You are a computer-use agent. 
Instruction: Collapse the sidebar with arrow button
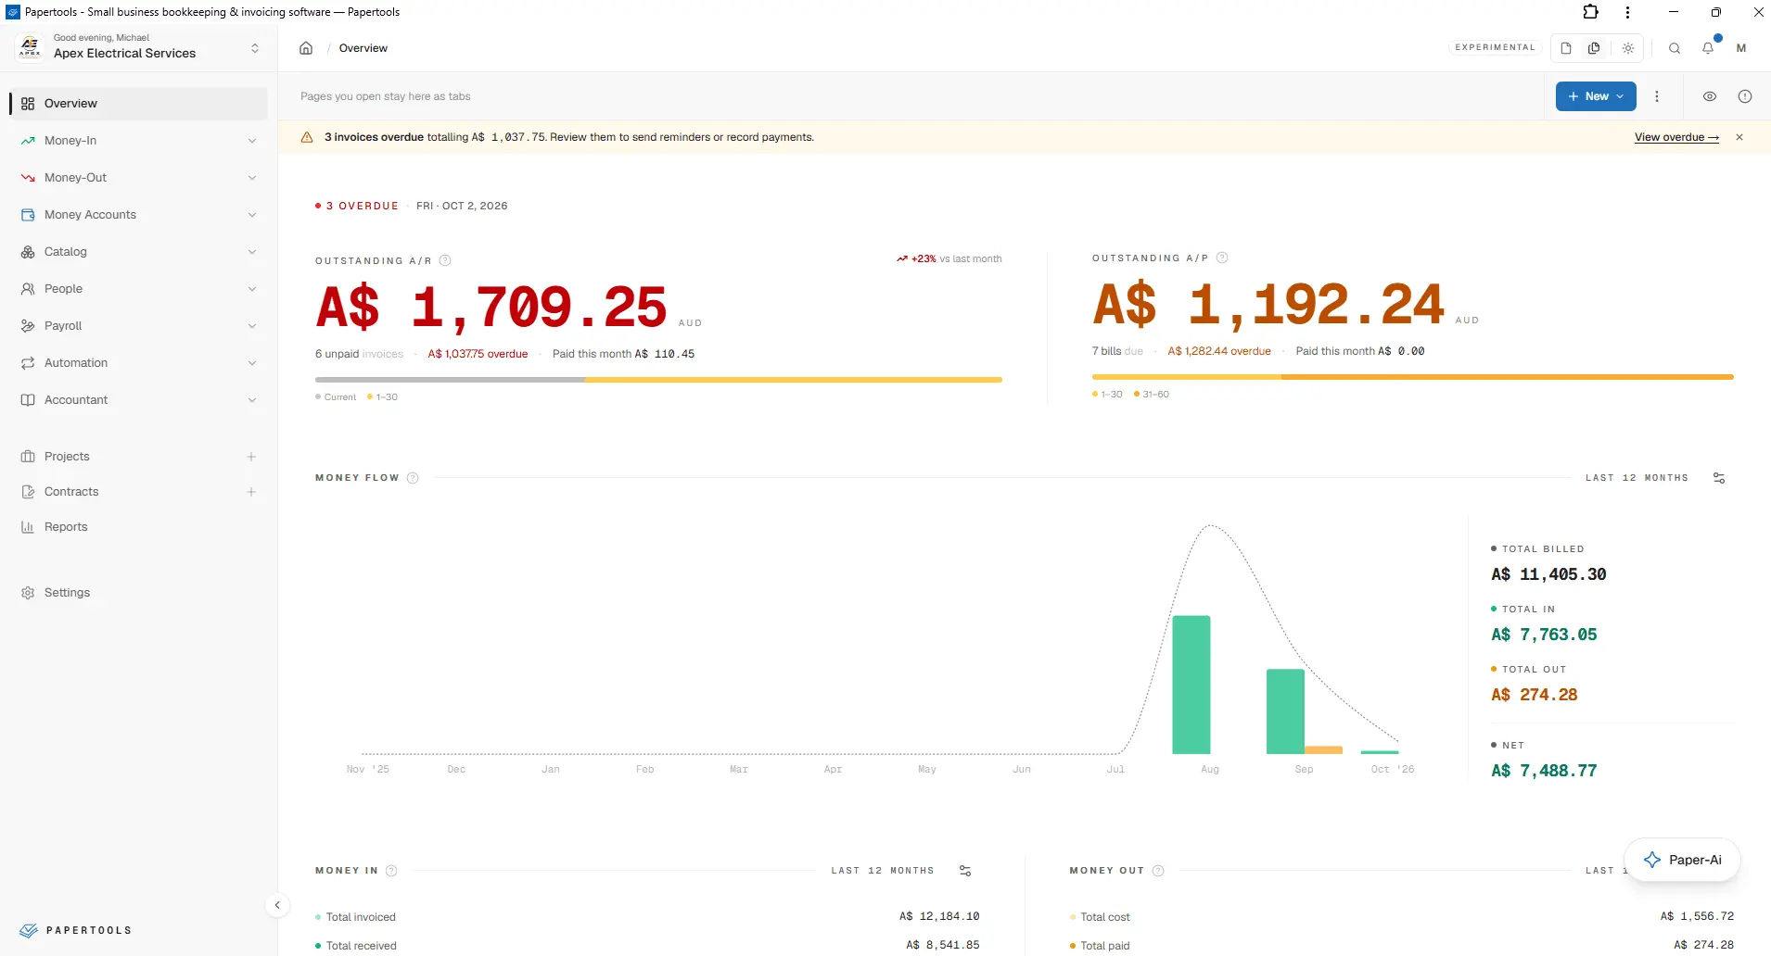[277, 905]
